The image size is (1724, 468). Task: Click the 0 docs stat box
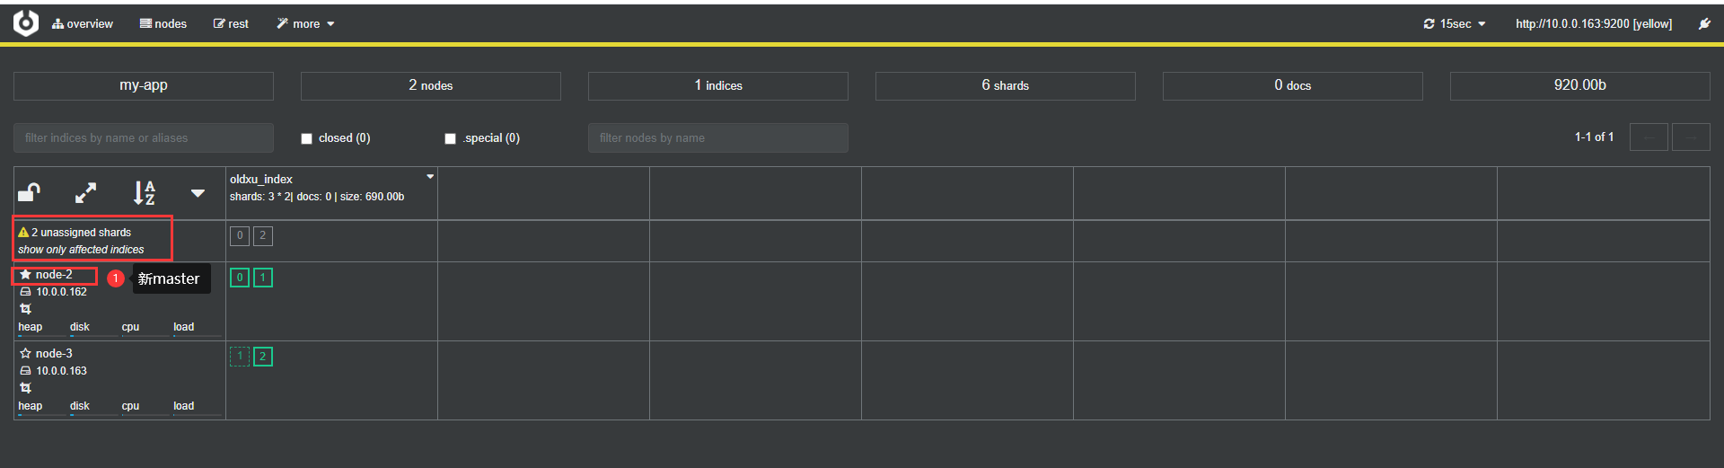pyautogui.click(x=1293, y=85)
